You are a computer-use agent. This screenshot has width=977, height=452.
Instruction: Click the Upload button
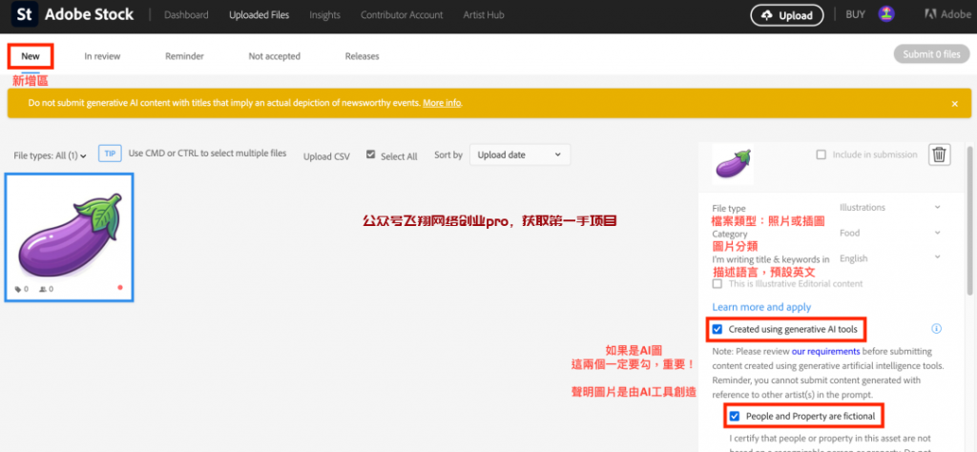(787, 15)
